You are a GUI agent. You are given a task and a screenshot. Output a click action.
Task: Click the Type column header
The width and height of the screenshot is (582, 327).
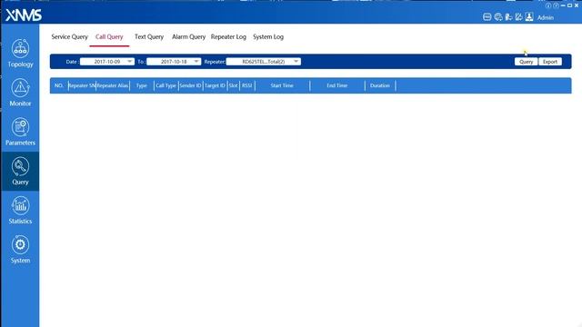[x=142, y=85]
